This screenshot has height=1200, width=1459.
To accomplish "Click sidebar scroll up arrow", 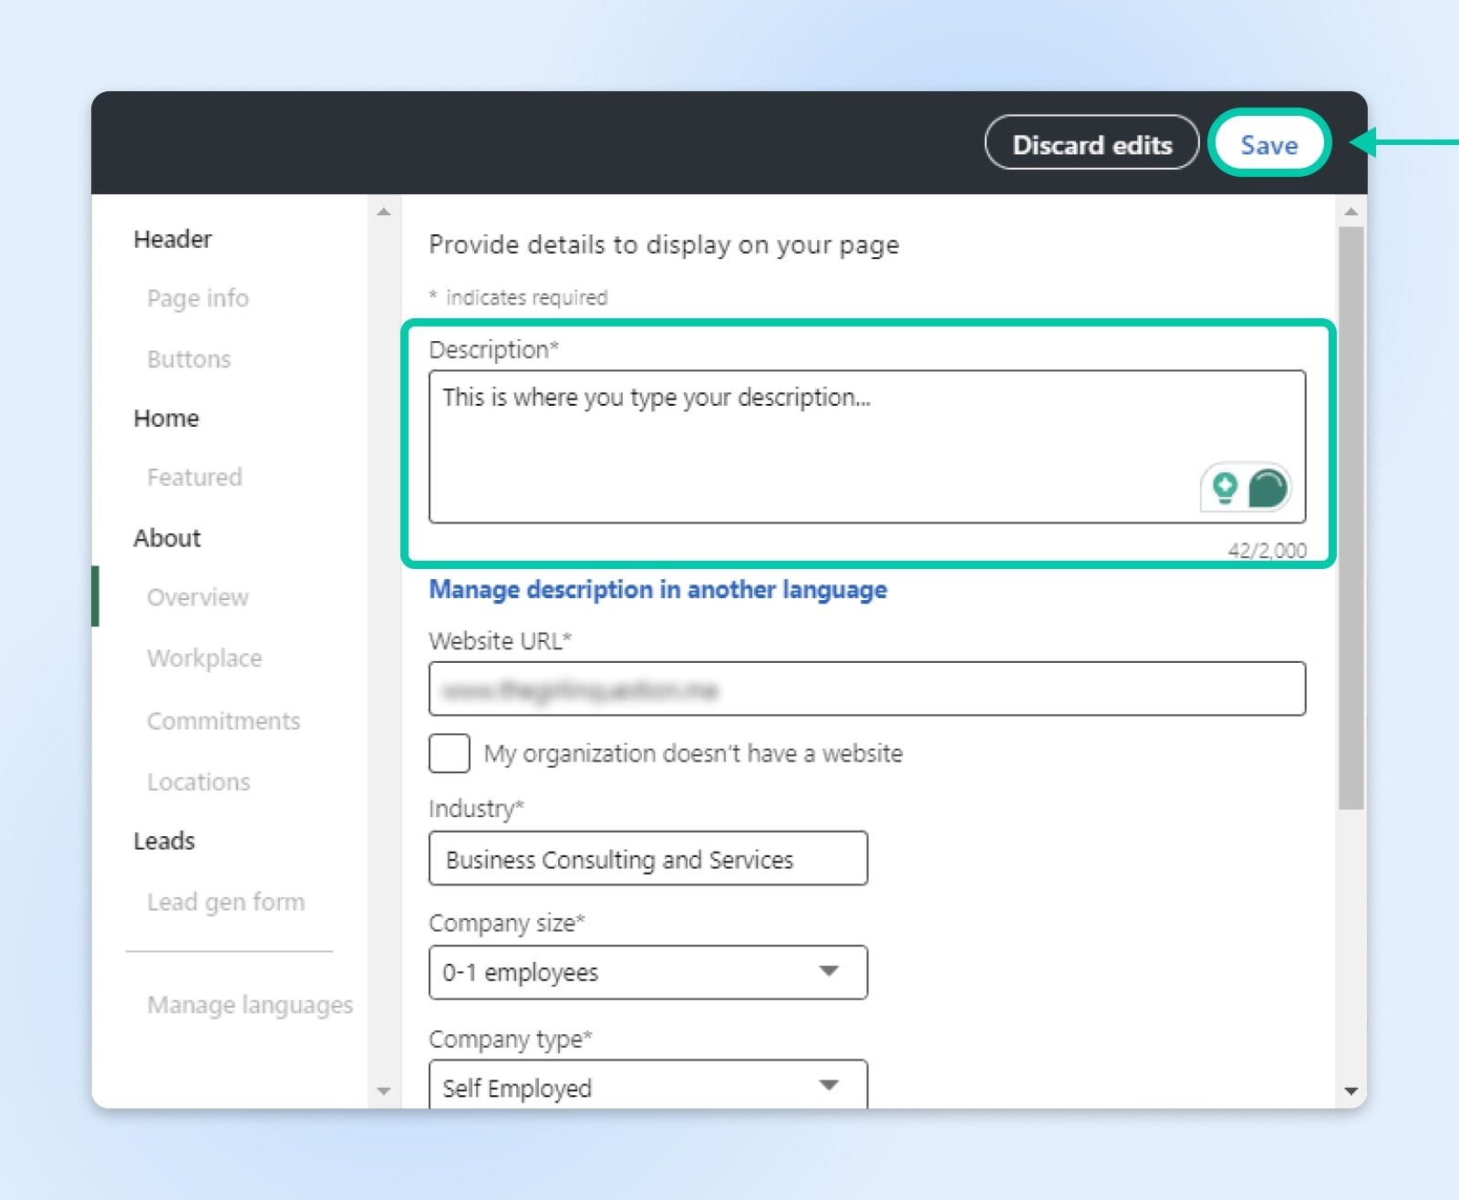I will tap(384, 212).
